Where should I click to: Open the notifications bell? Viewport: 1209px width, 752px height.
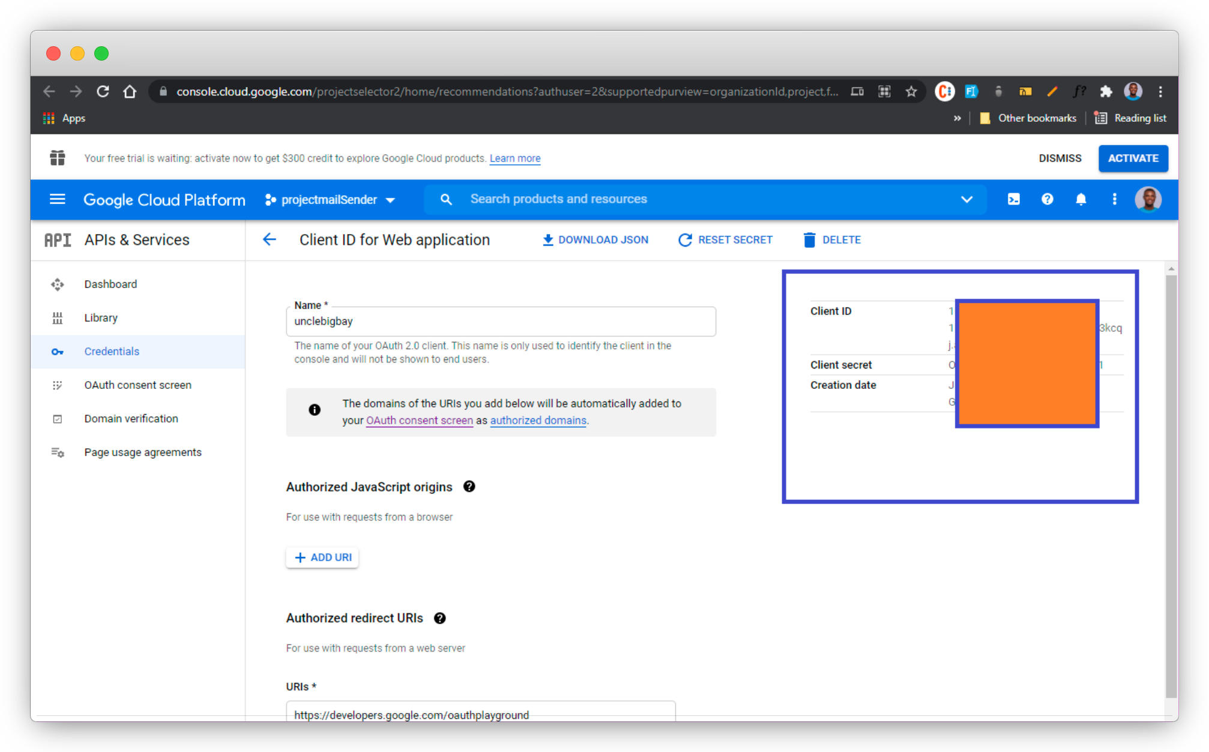click(x=1081, y=199)
